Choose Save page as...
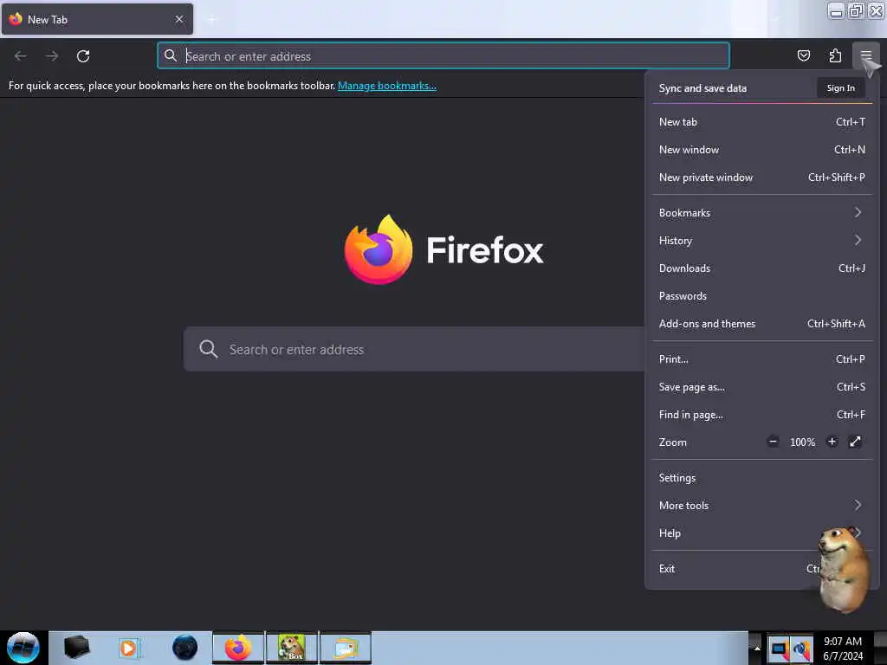 point(762,387)
